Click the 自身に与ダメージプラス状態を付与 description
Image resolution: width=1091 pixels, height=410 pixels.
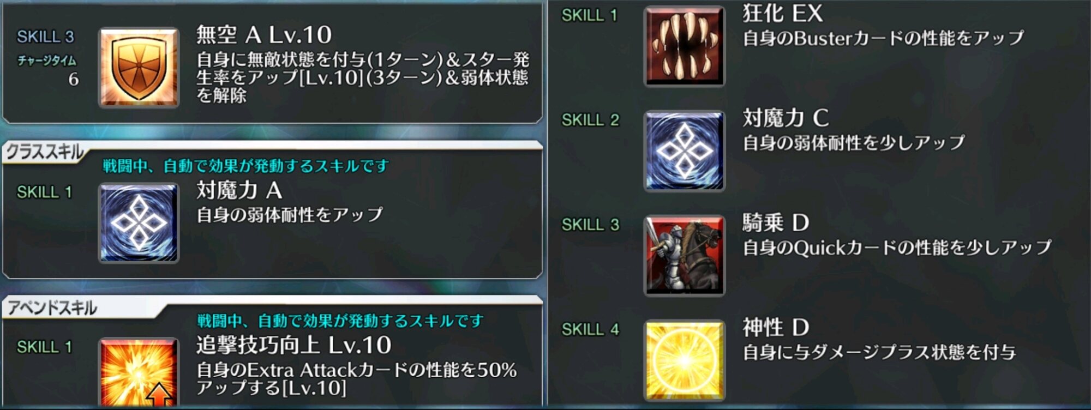(879, 352)
